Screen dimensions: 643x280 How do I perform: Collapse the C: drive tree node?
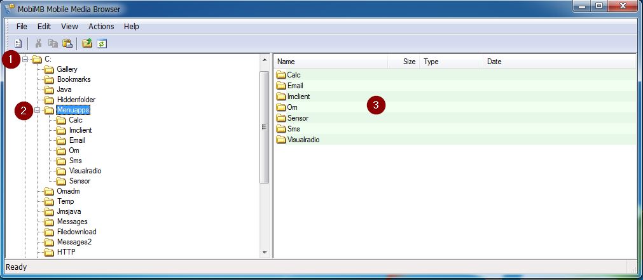25,60
